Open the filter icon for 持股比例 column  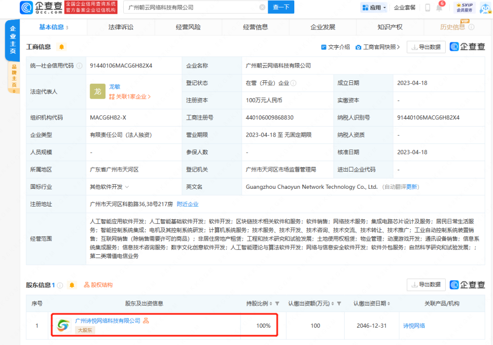(x=277, y=304)
